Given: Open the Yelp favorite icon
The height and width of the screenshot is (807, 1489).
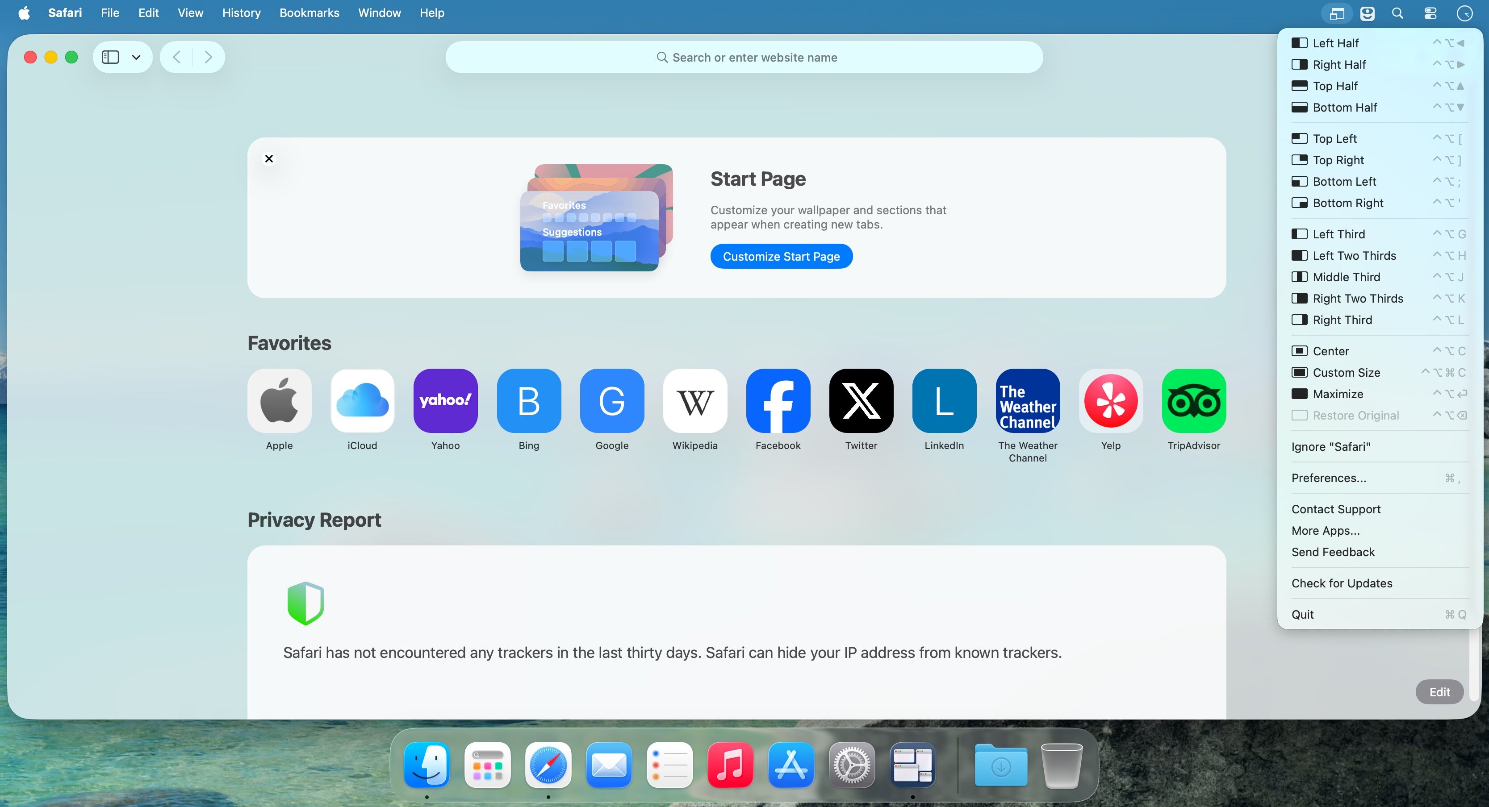Looking at the screenshot, I should pyautogui.click(x=1110, y=401).
